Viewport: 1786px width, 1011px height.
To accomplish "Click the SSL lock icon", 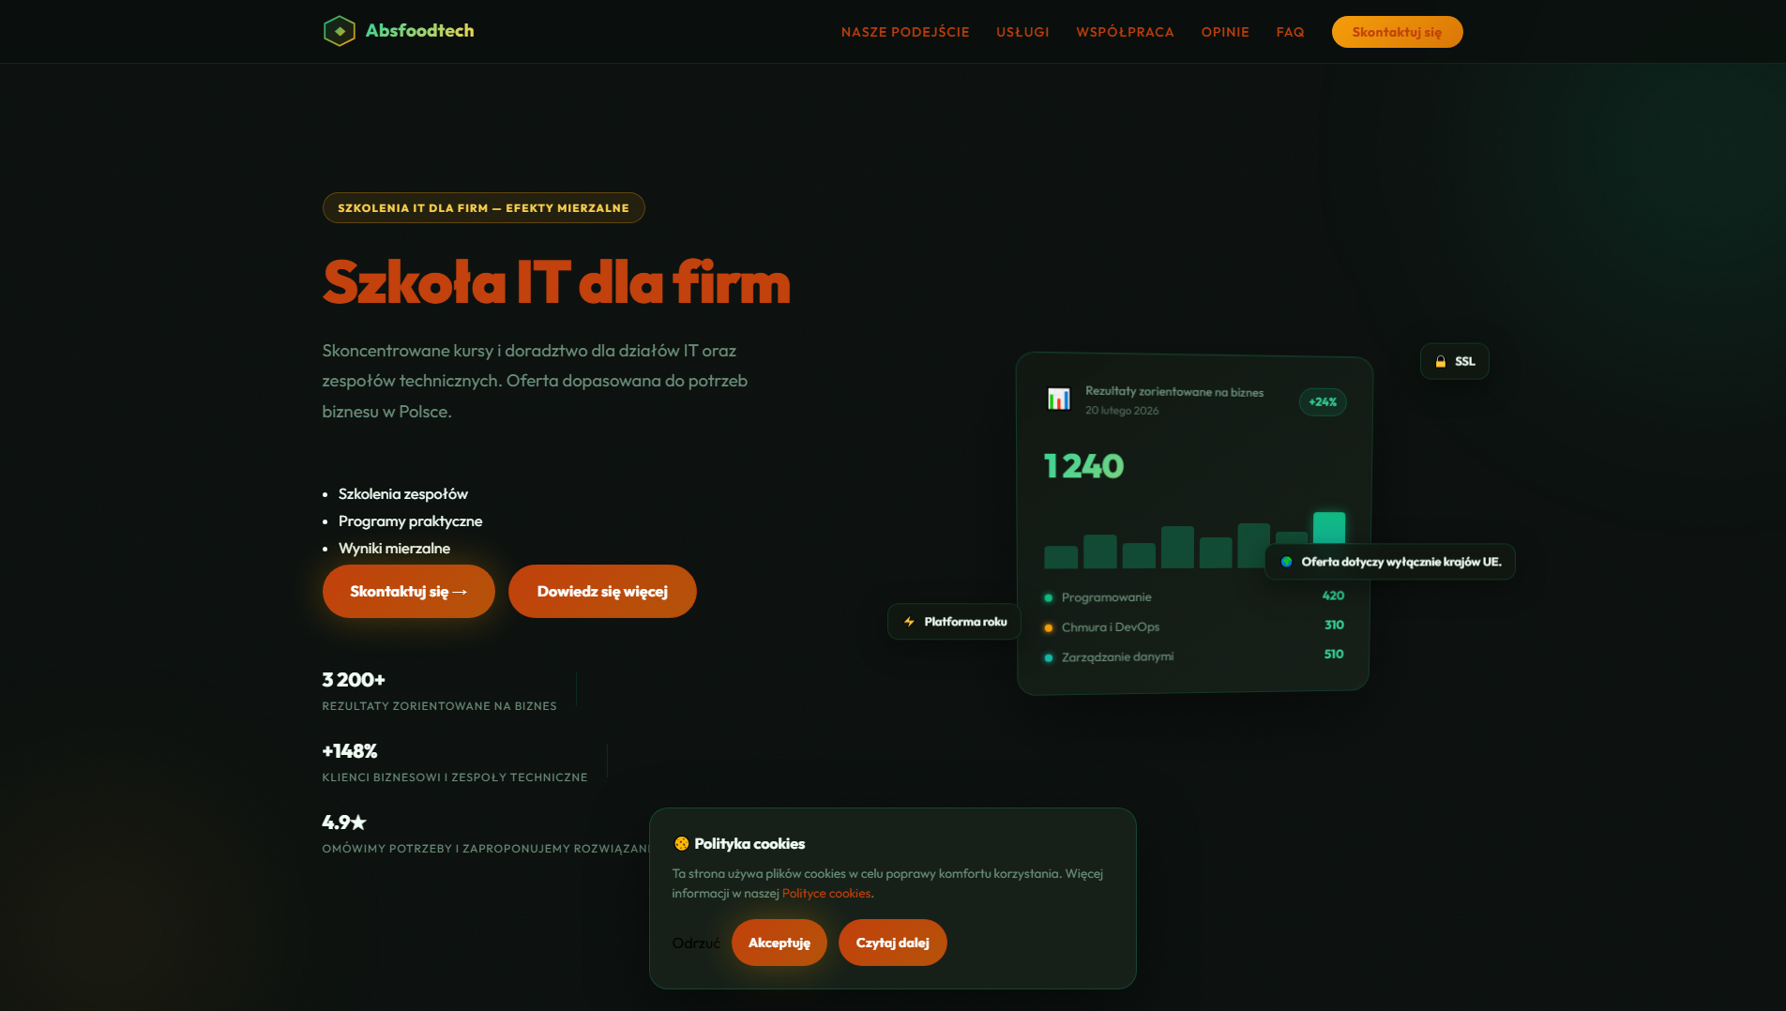I will [1441, 362].
